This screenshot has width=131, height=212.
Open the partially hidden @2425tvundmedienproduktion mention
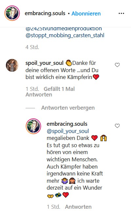click(64, 29)
